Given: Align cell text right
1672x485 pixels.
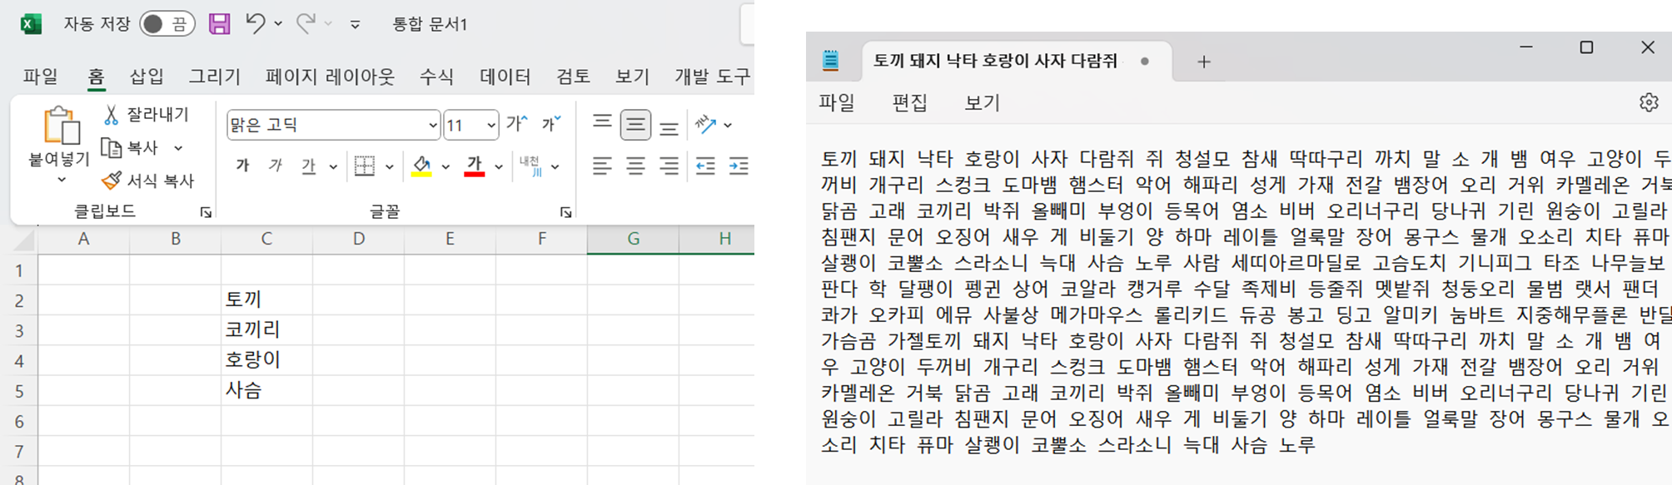Looking at the screenshot, I should 669,166.
